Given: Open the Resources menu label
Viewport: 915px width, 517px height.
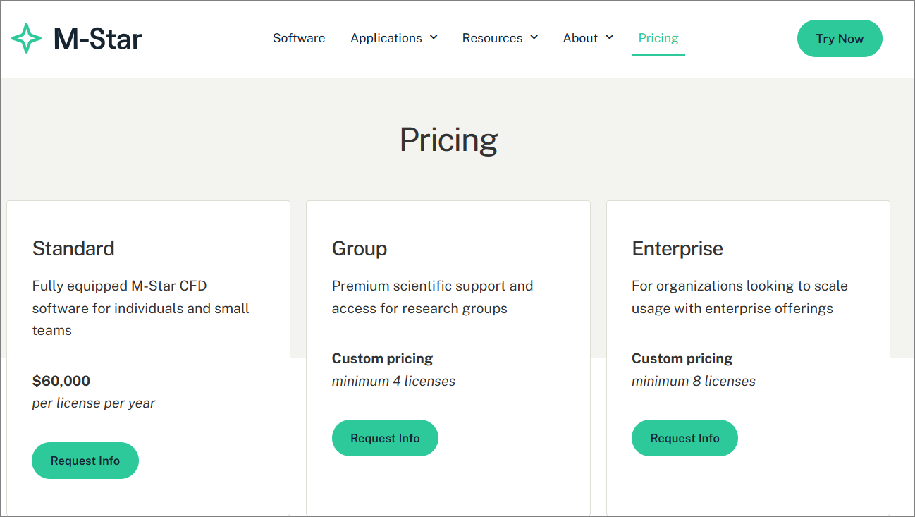Looking at the screenshot, I should pos(493,38).
